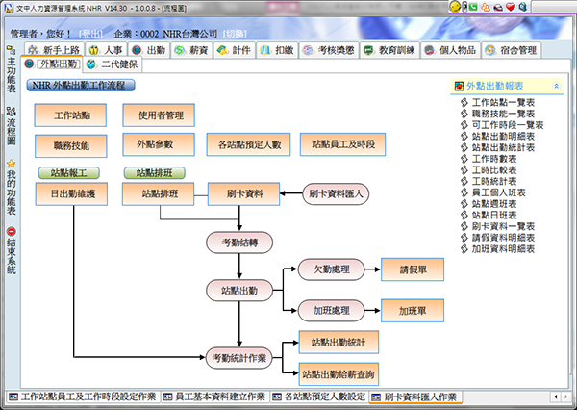This screenshot has width=577, height=410.
Task: Click the 登出 logout link
Action: click(92, 33)
